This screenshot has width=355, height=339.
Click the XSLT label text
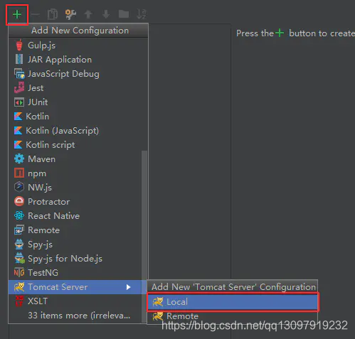tap(38, 301)
